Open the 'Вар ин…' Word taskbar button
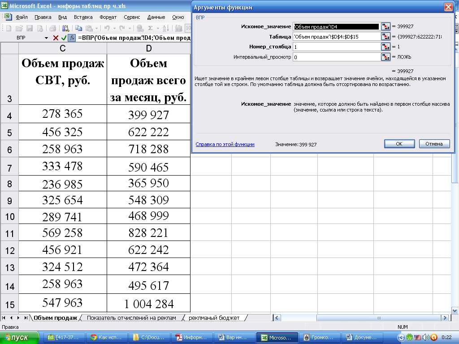The height and width of the screenshot is (344, 459). (x=234, y=338)
